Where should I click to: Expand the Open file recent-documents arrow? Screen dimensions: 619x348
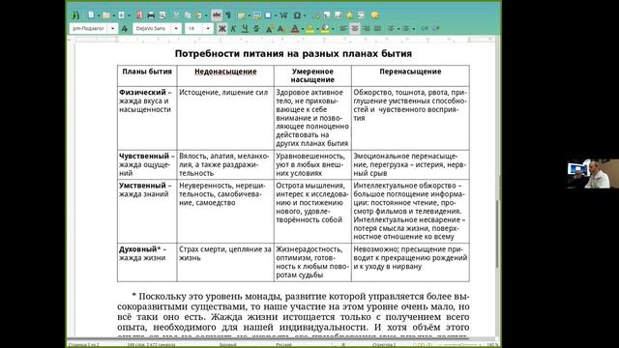(x=114, y=15)
